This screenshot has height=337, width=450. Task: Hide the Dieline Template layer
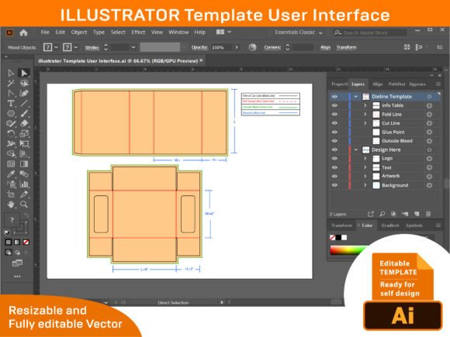334,97
